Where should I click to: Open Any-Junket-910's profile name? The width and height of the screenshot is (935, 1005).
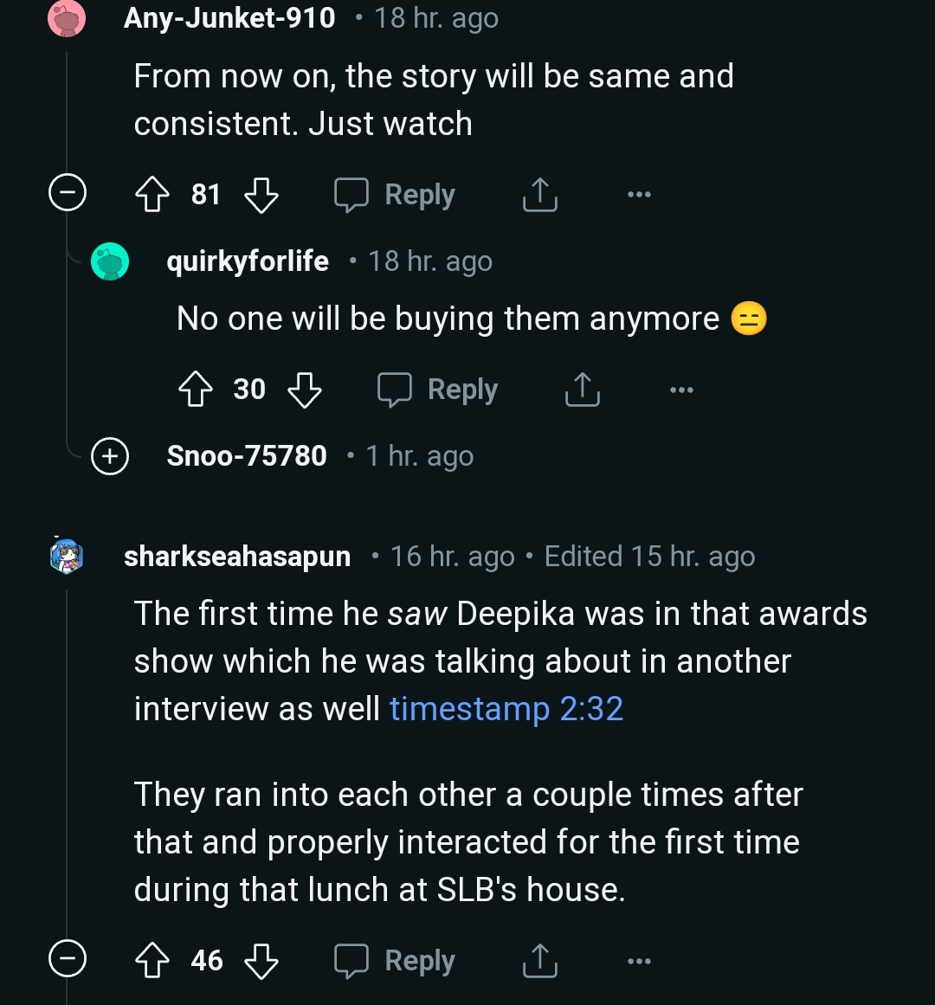point(229,17)
